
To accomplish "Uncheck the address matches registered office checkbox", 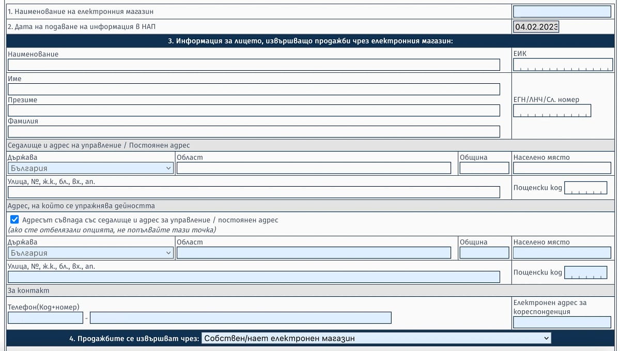I will click(x=14, y=220).
